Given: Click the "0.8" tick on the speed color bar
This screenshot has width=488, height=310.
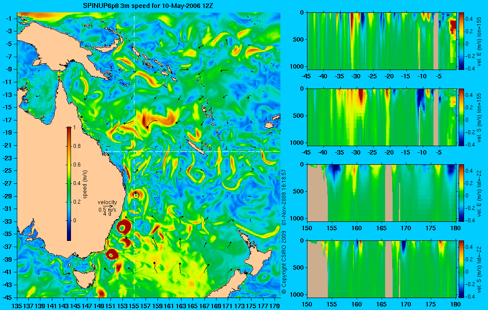Looking at the screenshot, I should [x=77, y=146].
